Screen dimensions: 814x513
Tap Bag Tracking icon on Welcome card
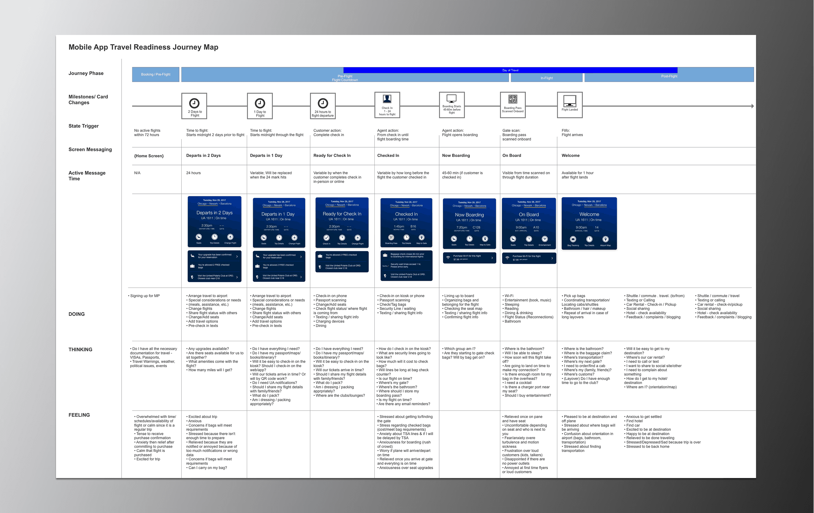[573, 239]
